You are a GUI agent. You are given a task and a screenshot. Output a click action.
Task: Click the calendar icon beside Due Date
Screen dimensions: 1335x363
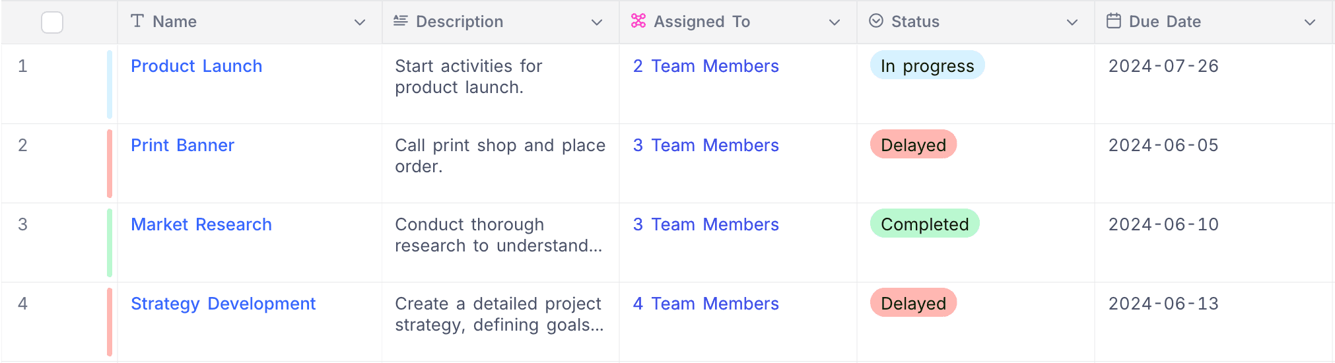tap(1114, 21)
